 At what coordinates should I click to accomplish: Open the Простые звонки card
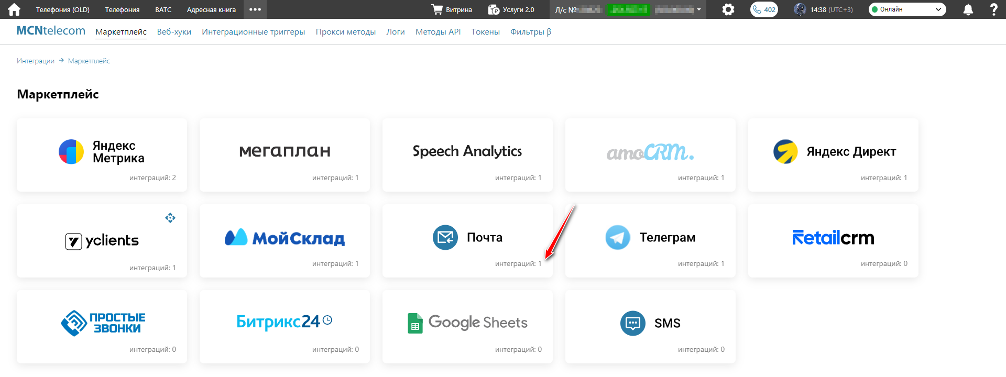[102, 327]
